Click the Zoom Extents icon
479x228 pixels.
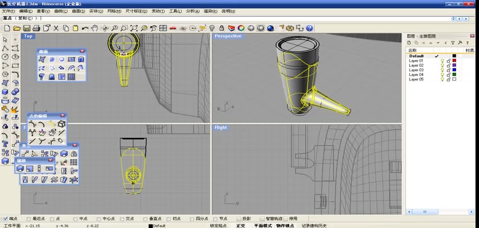pyautogui.click(x=134, y=28)
